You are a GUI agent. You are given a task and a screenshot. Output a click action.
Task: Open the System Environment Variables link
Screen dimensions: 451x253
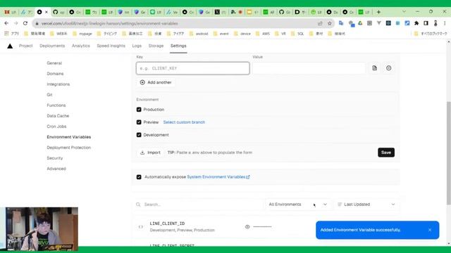[x=218, y=177]
